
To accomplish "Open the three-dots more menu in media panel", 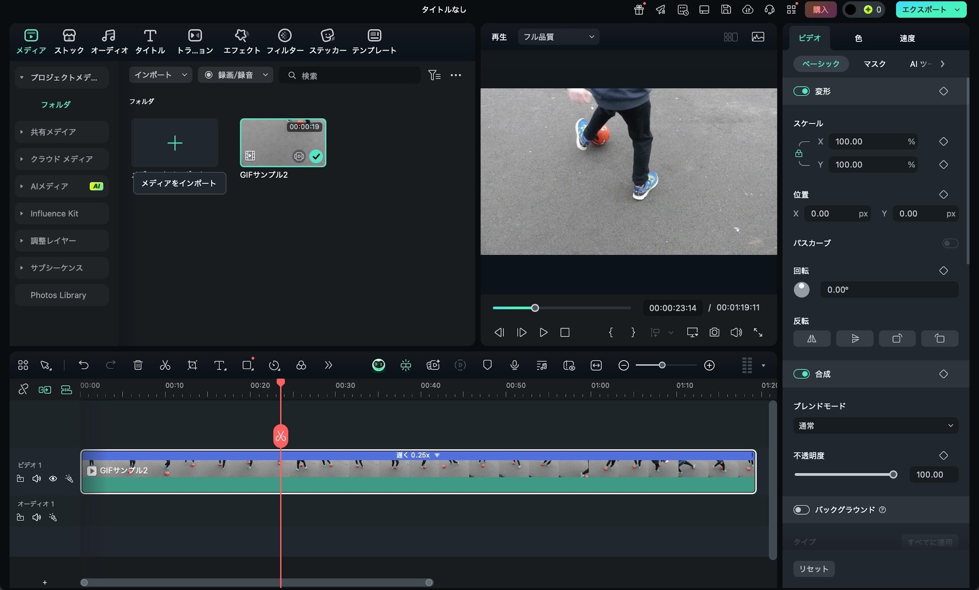I will (x=456, y=75).
